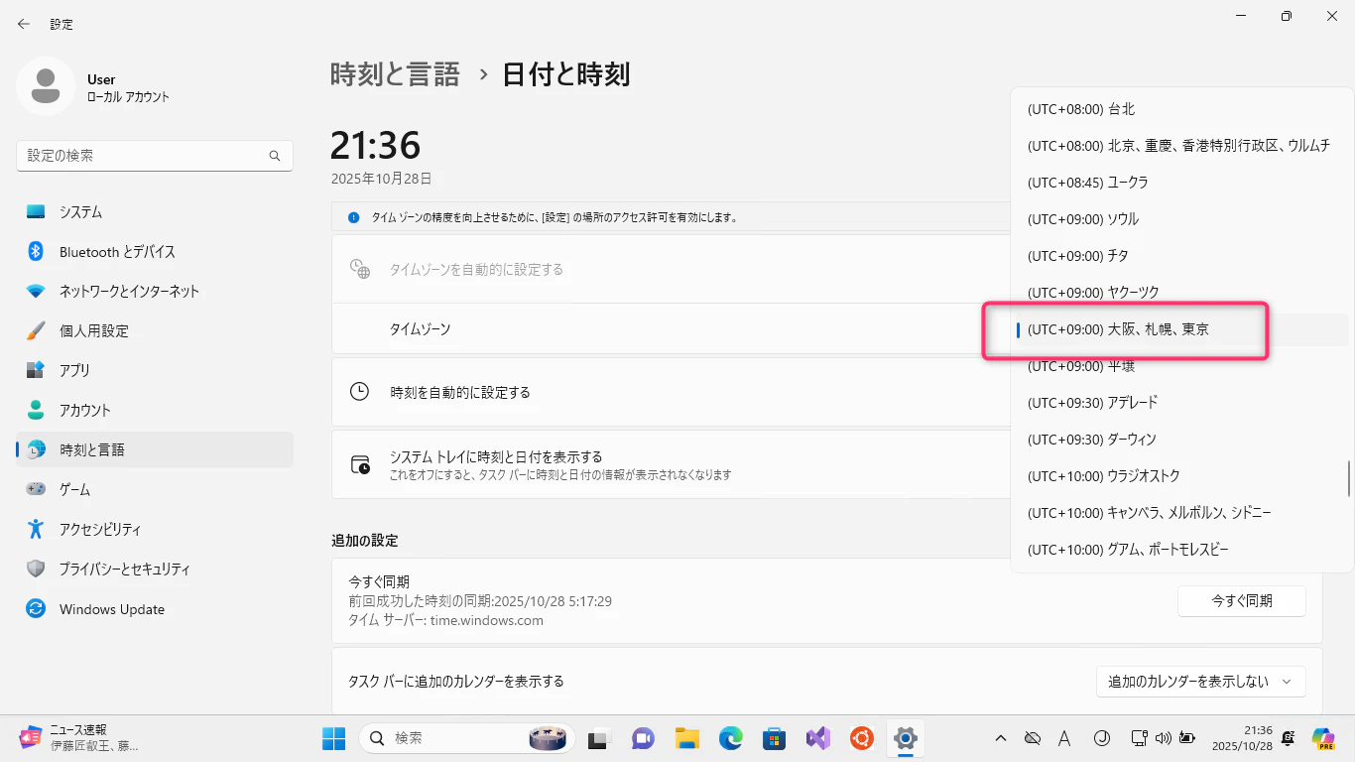Launch File Explorer from taskbar
Screen dimensions: 1355x762
pos(687,738)
